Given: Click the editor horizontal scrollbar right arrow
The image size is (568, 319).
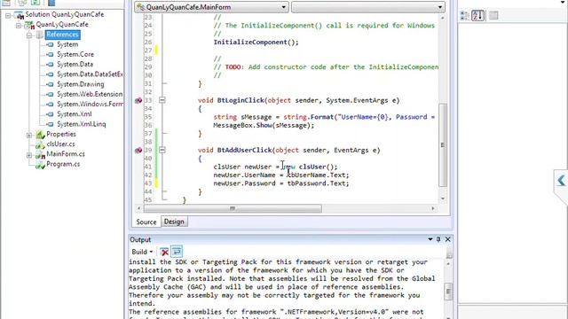Looking at the screenshot, I should click(x=433, y=208).
